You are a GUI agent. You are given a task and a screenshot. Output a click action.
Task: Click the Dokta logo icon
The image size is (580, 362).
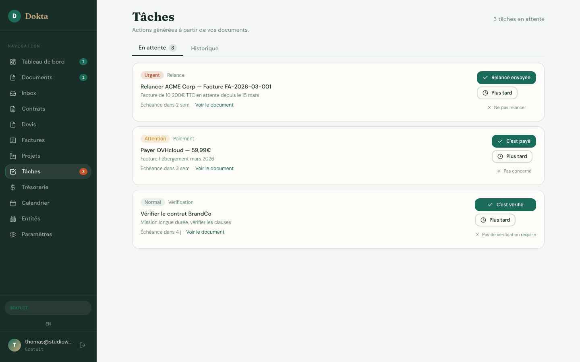[14, 16]
